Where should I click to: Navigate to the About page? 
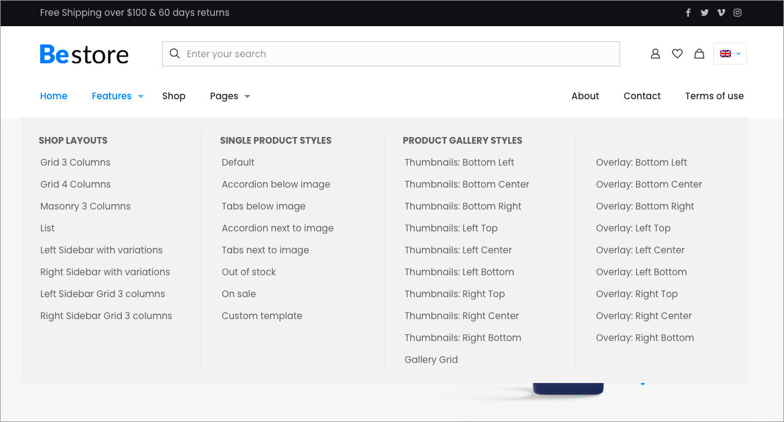click(x=585, y=96)
